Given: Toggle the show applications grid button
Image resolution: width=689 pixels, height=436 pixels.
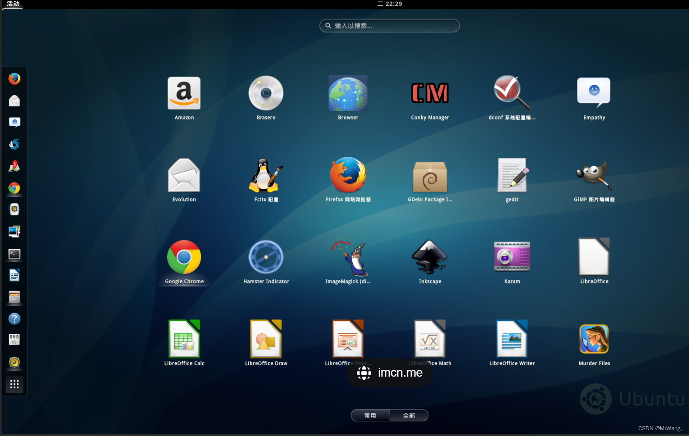Looking at the screenshot, I should [14, 384].
